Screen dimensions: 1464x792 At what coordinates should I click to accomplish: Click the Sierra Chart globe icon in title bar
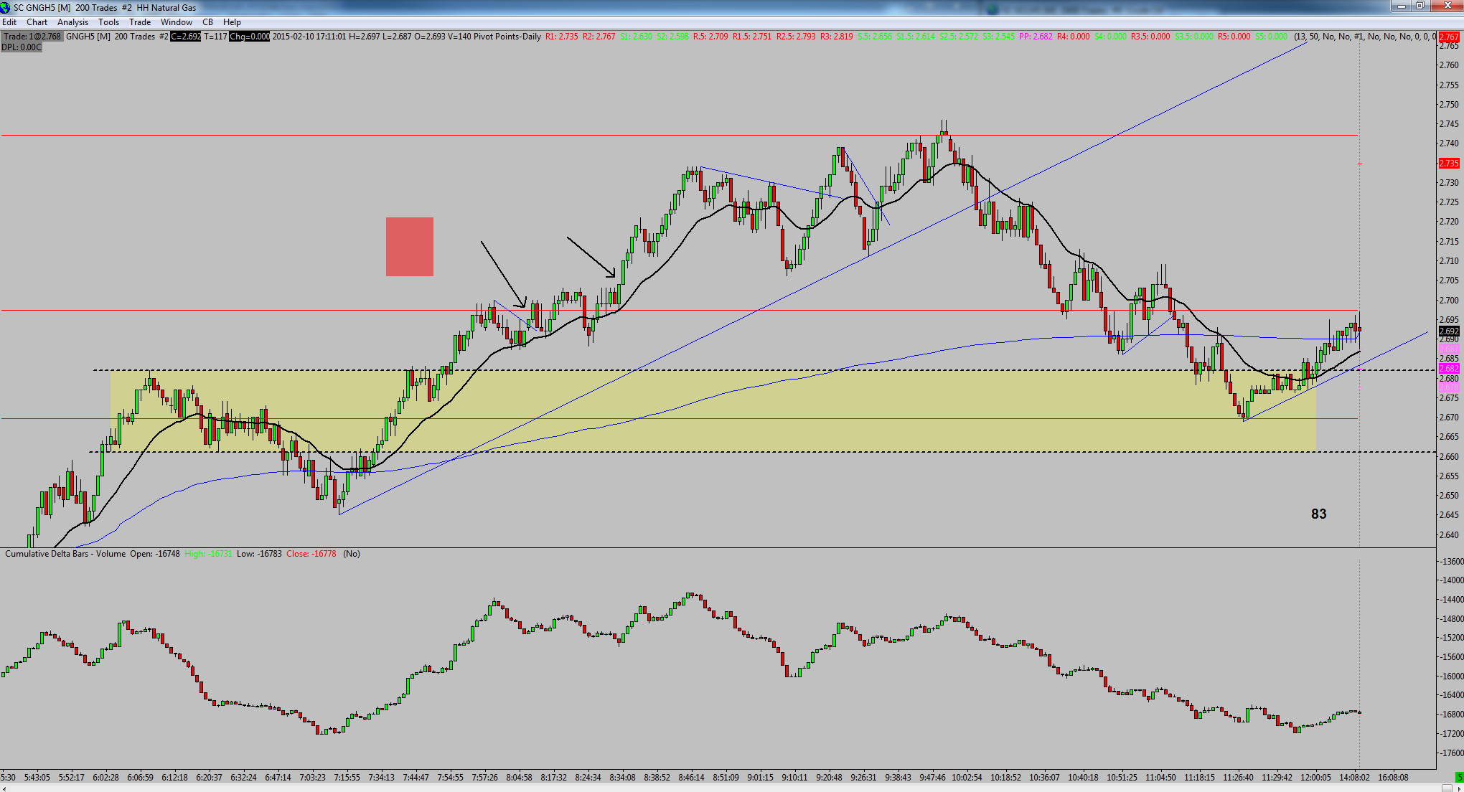6,7
